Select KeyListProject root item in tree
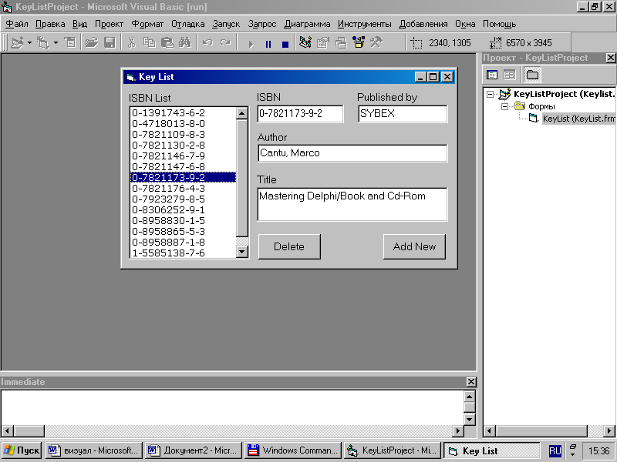Viewport: 617px width, 462px height. coord(564,94)
